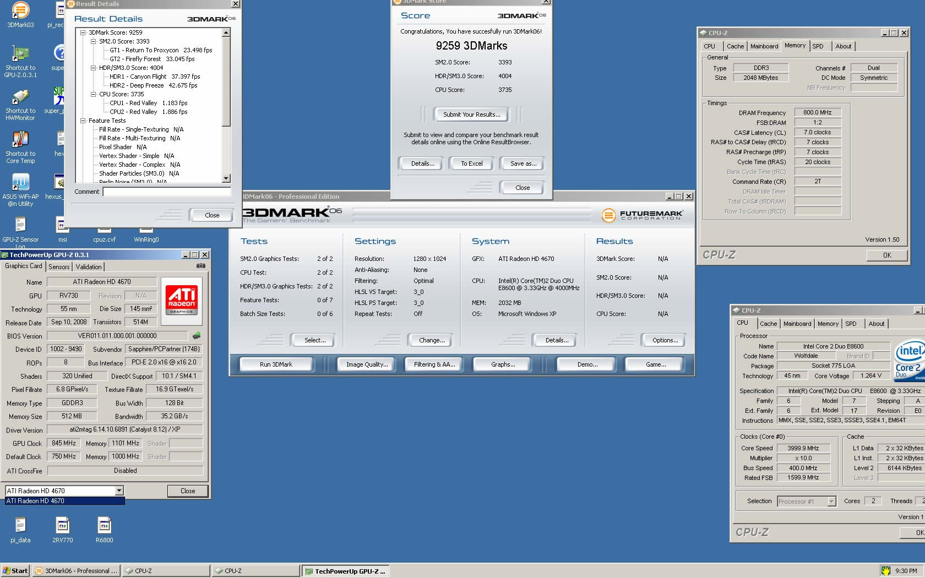Image resolution: width=925 pixels, height=578 pixels.
Task: Click Change... under Settings
Action: coord(432,340)
